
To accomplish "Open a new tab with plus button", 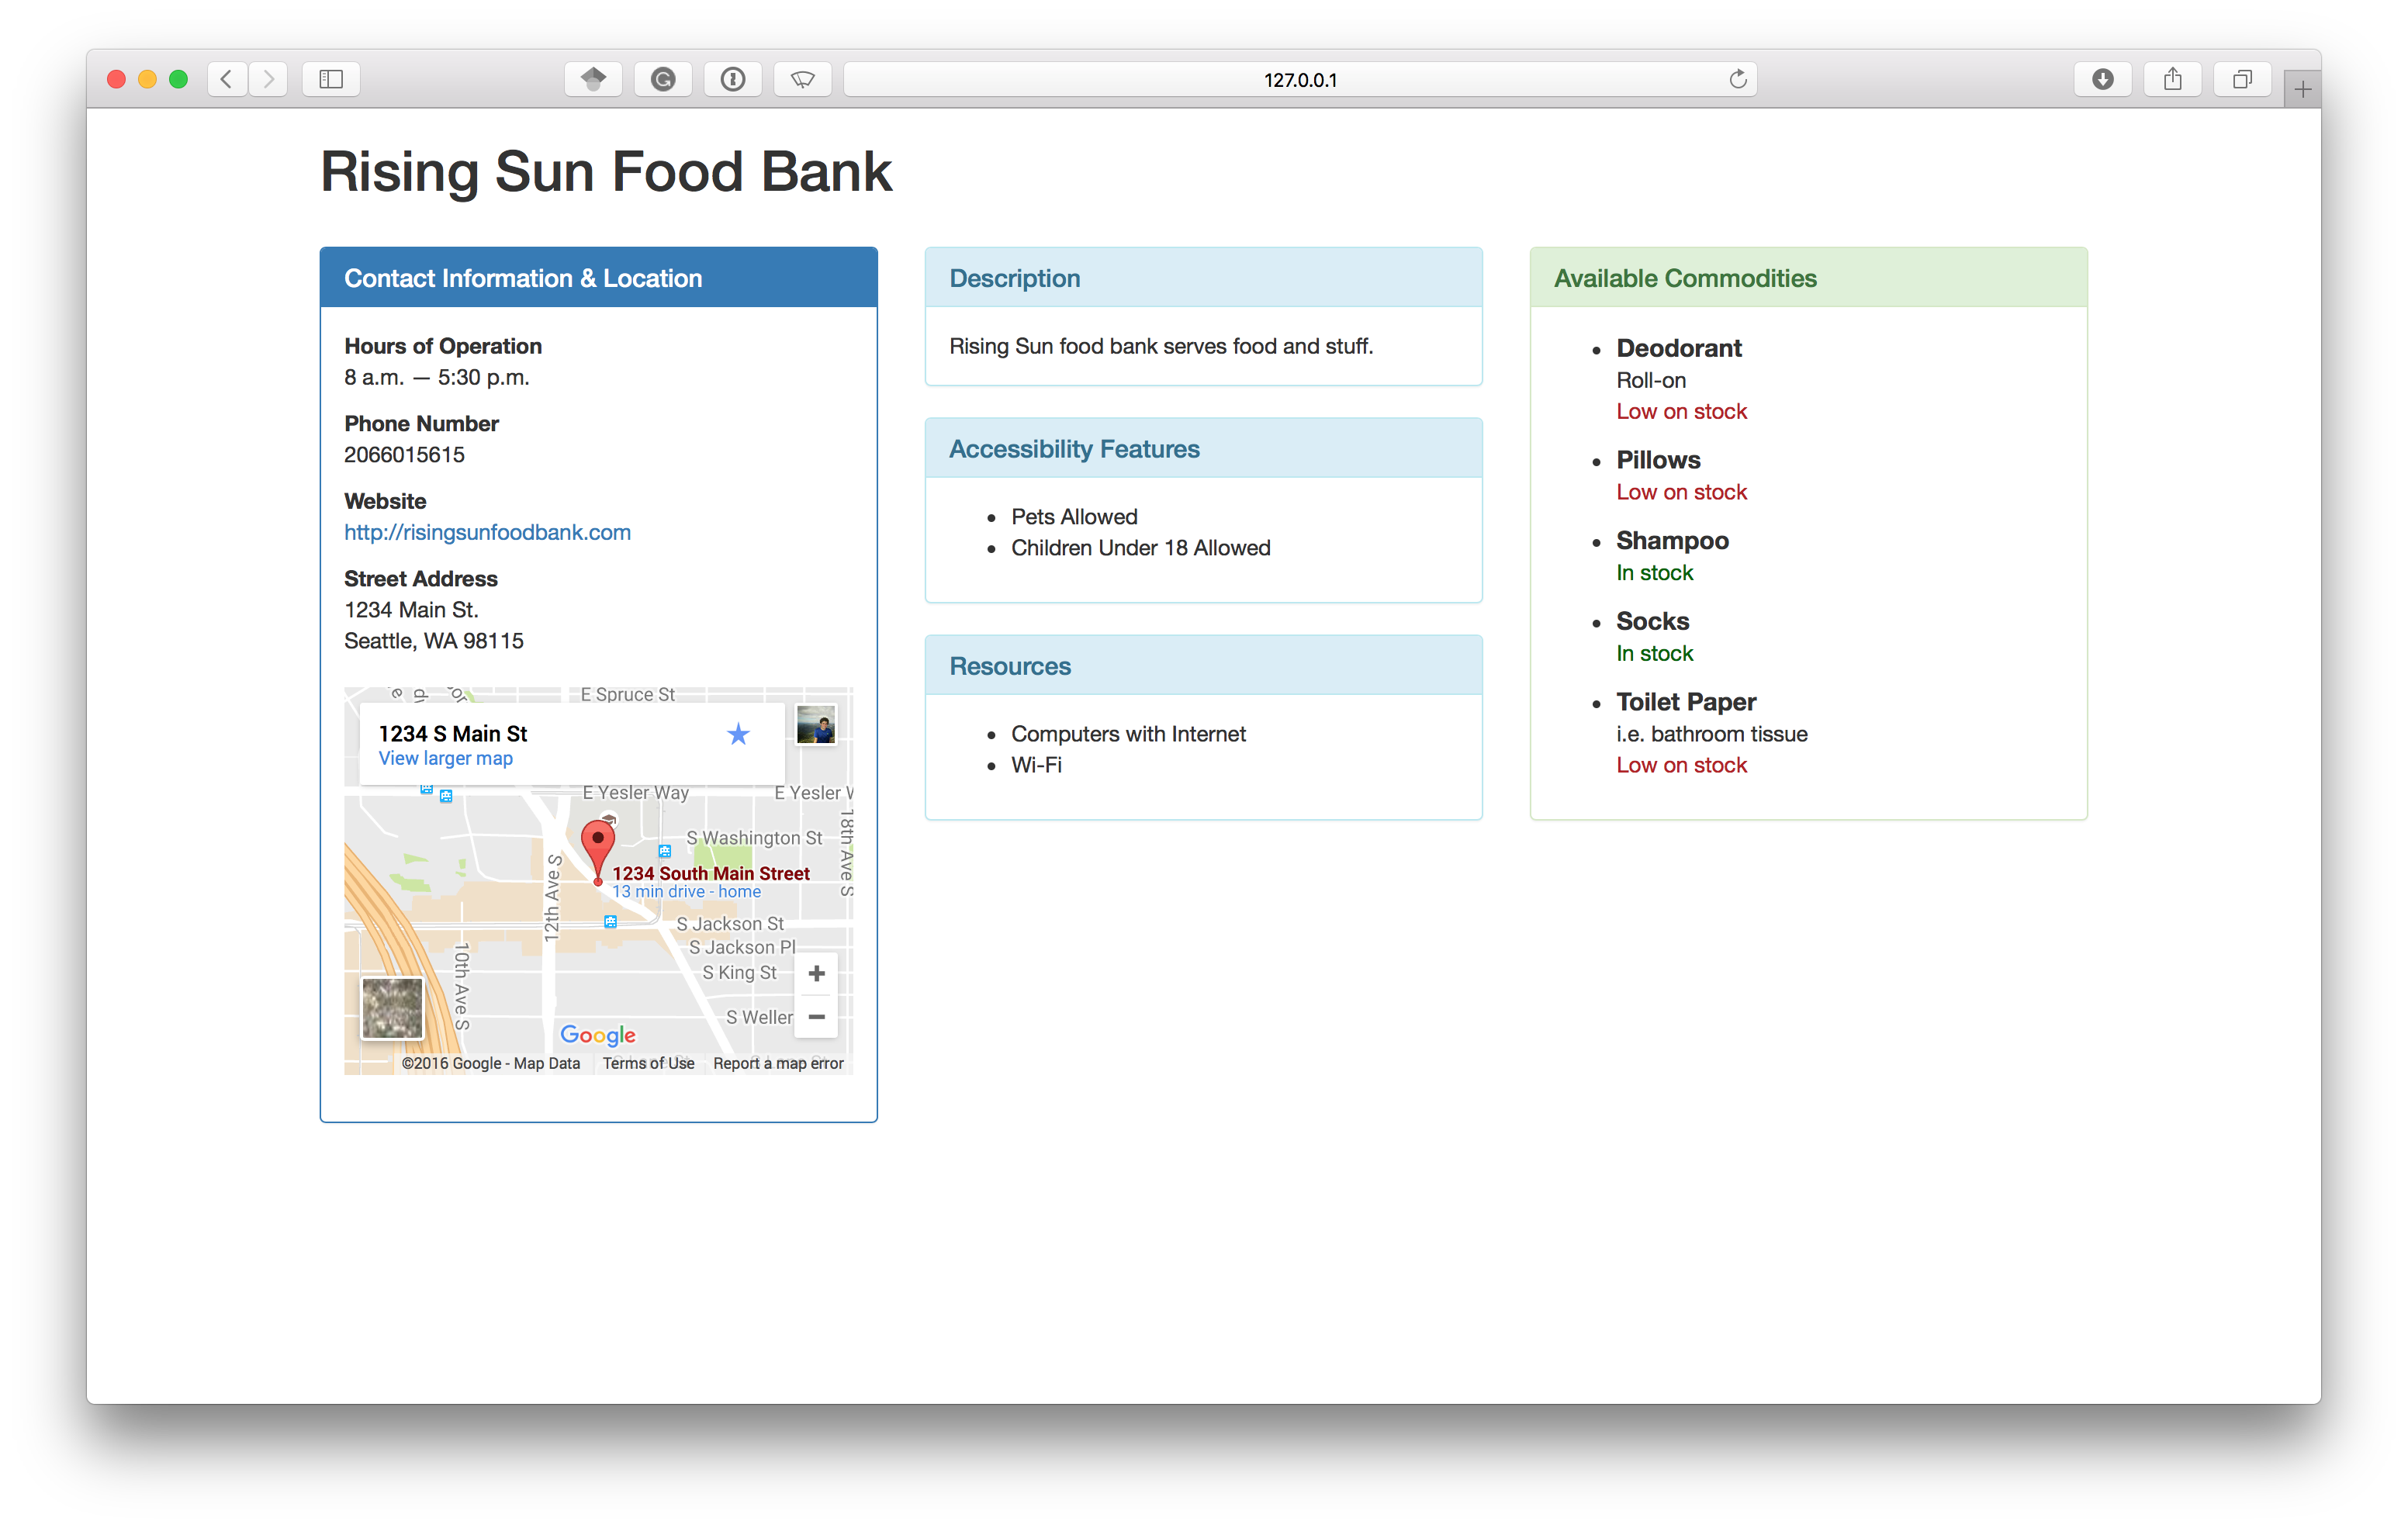I will click(x=2302, y=90).
